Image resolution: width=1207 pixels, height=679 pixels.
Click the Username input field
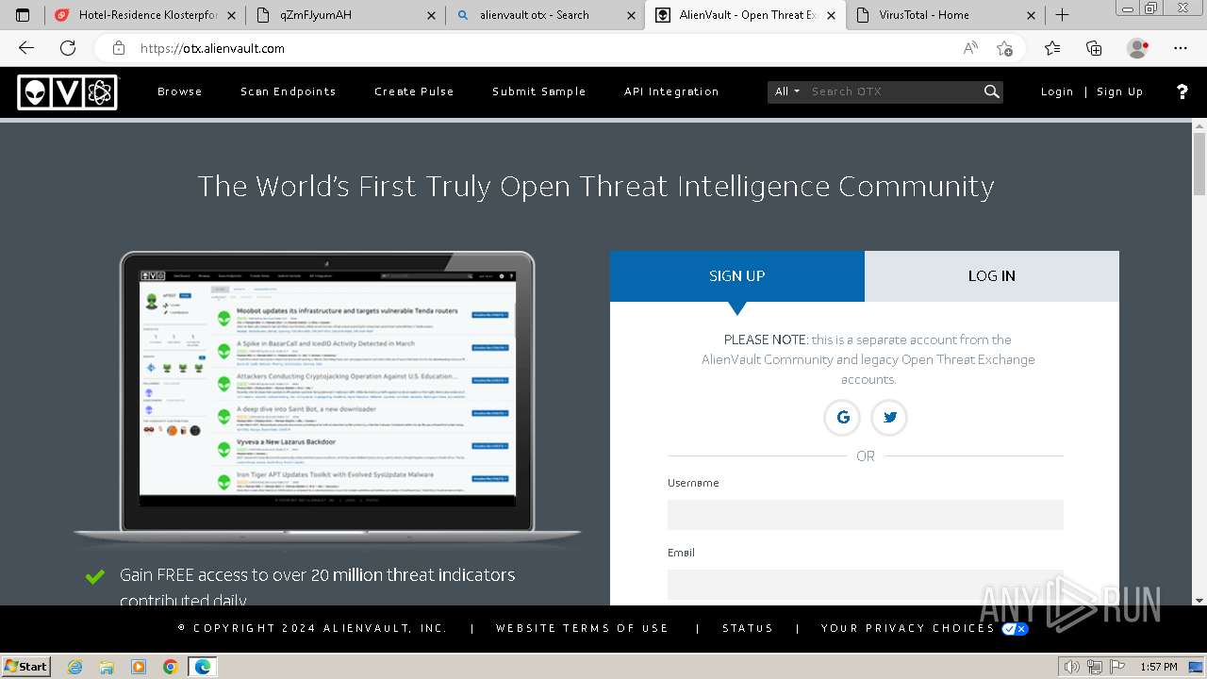click(866, 515)
